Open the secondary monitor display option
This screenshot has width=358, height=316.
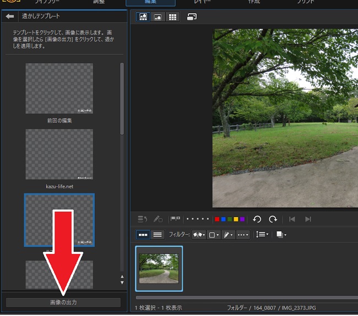[192, 17]
